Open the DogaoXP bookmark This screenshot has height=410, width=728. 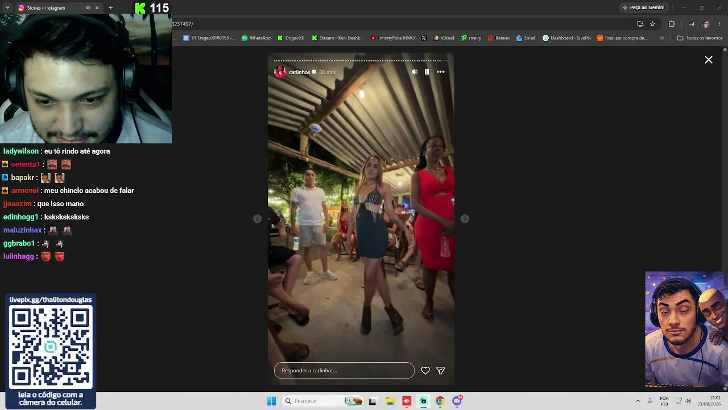tap(291, 38)
